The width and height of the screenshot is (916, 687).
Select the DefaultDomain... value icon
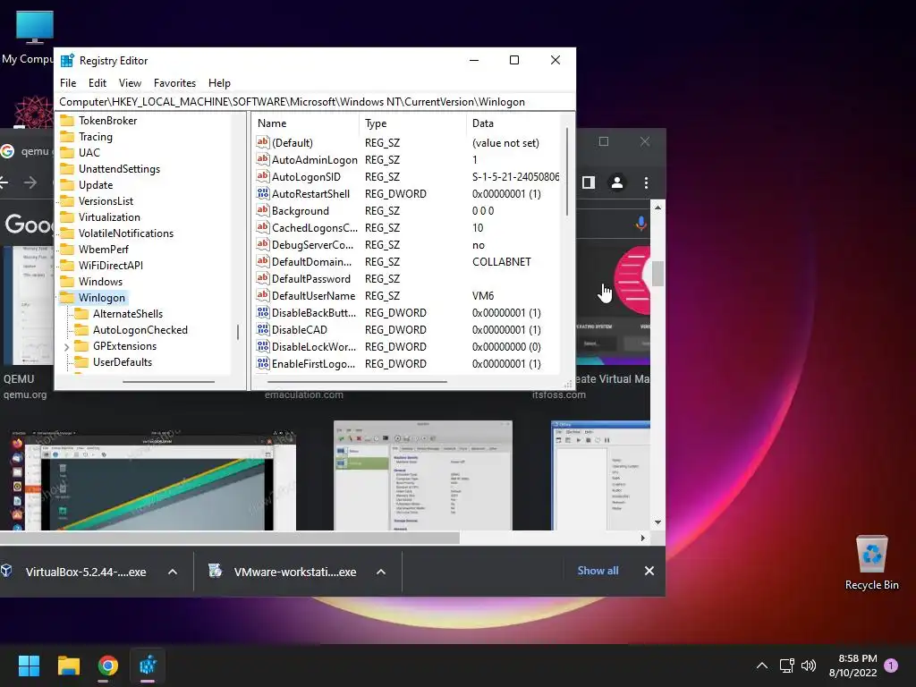click(263, 260)
